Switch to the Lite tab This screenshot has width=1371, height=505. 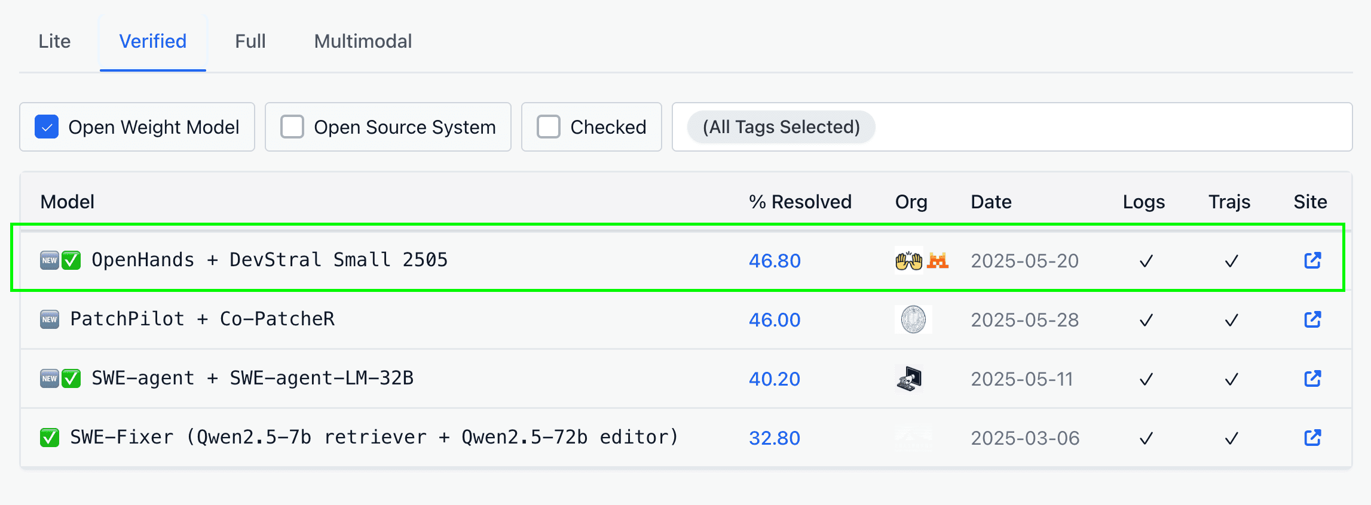click(54, 41)
